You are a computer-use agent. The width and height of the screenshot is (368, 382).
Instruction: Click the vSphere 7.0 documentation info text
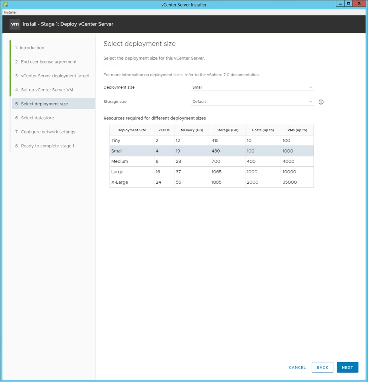click(181, 75)
